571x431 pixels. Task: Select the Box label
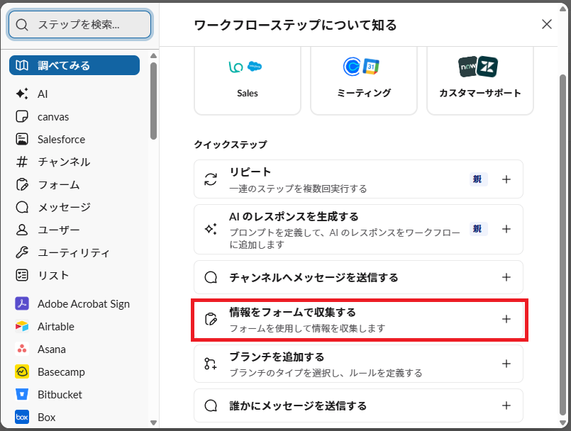(x=47, y=417)
